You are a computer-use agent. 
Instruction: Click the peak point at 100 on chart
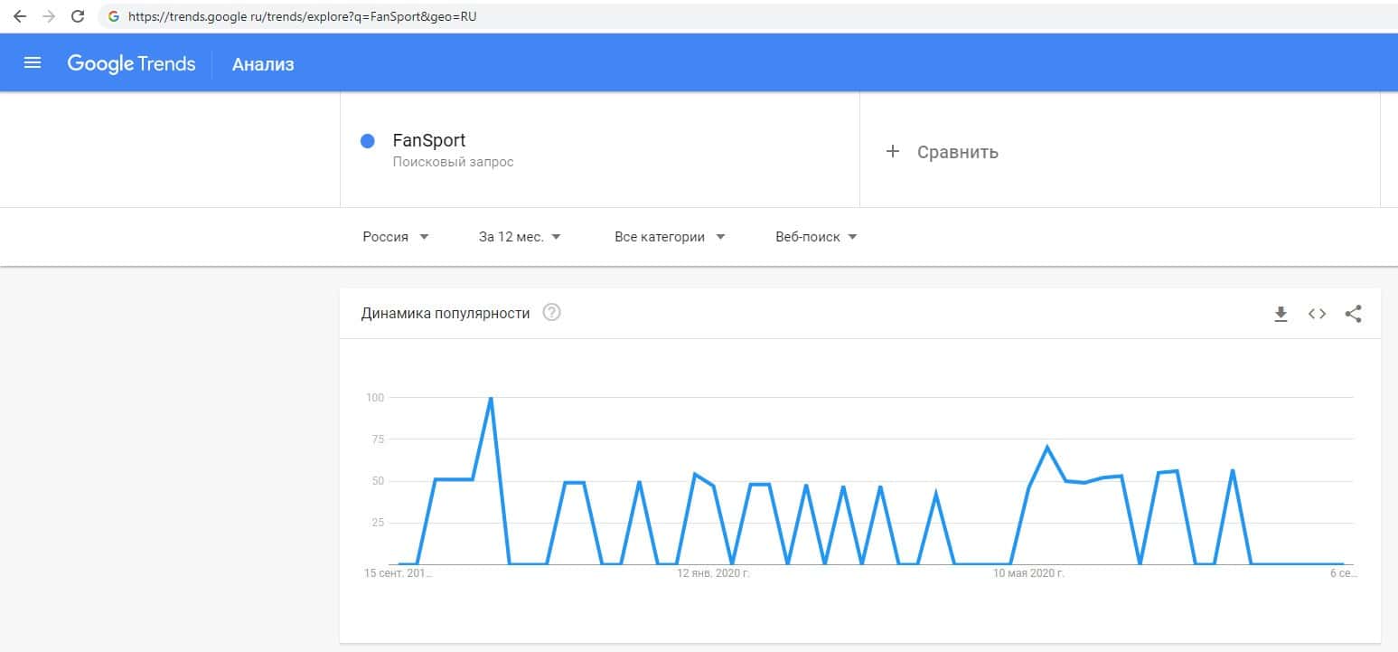(491, 398)
